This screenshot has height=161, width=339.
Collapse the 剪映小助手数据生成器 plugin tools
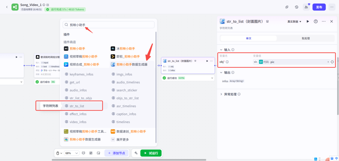tap(129, 64)
